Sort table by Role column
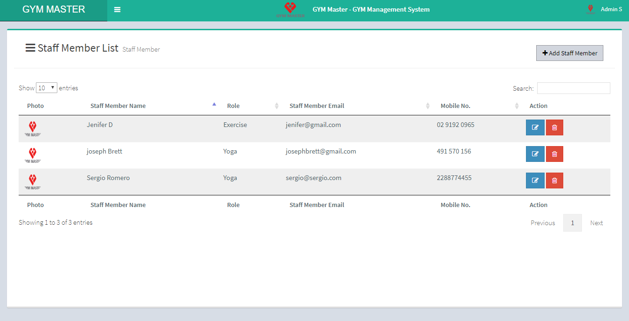Screen dimensions: 629x321 tap(233, 106)
